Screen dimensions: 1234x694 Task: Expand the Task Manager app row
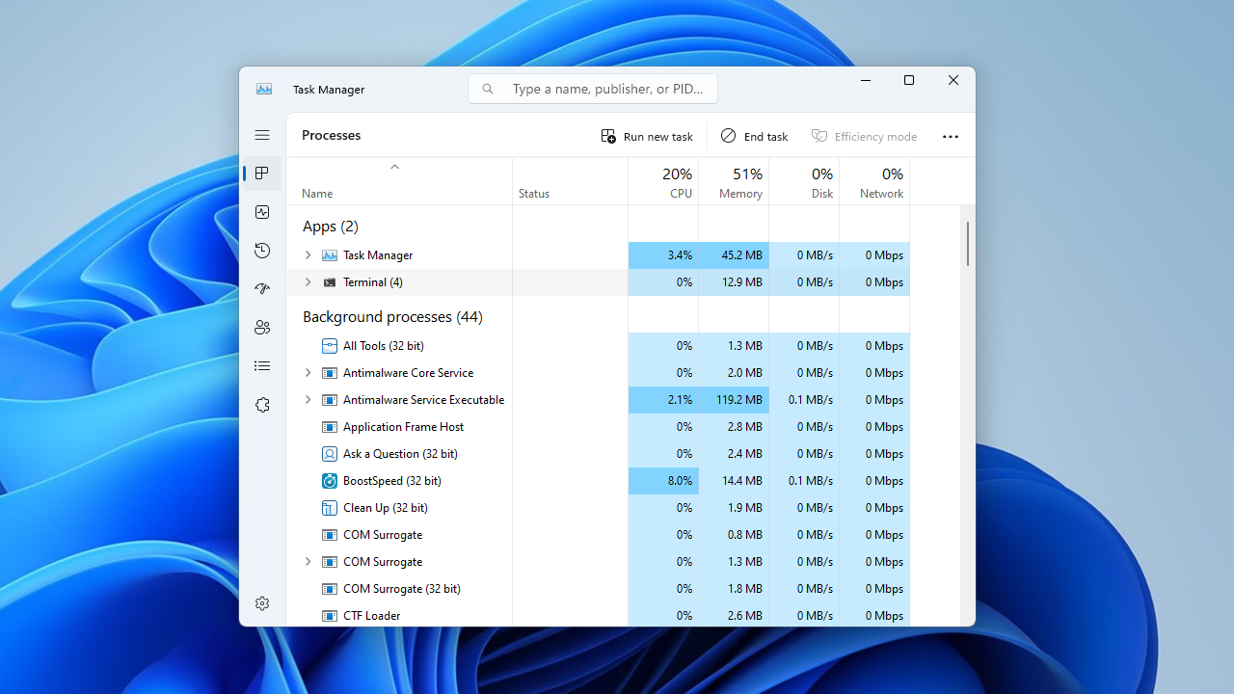pyautogui.click(x=308, y=255)
